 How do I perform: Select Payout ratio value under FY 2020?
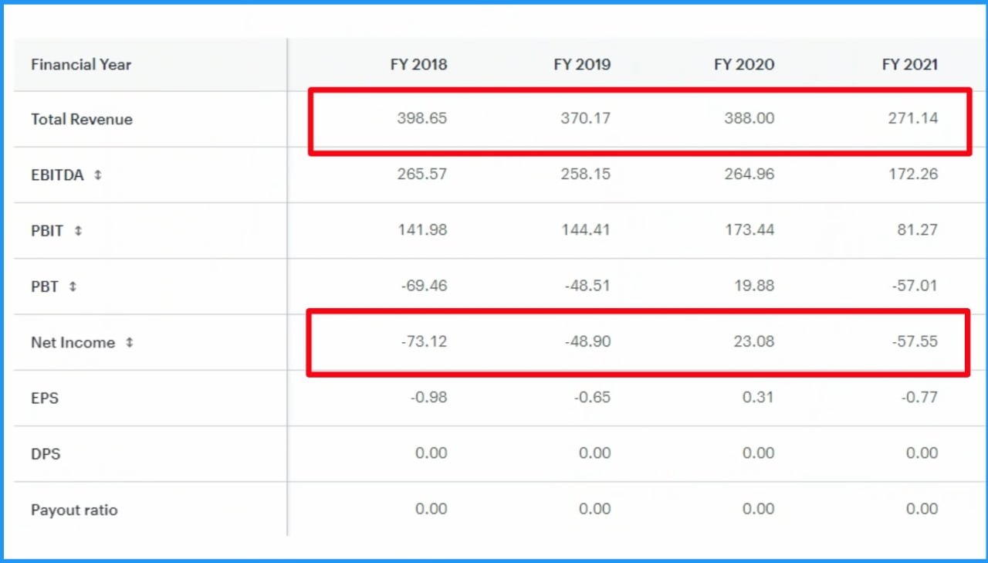(759, 509)
